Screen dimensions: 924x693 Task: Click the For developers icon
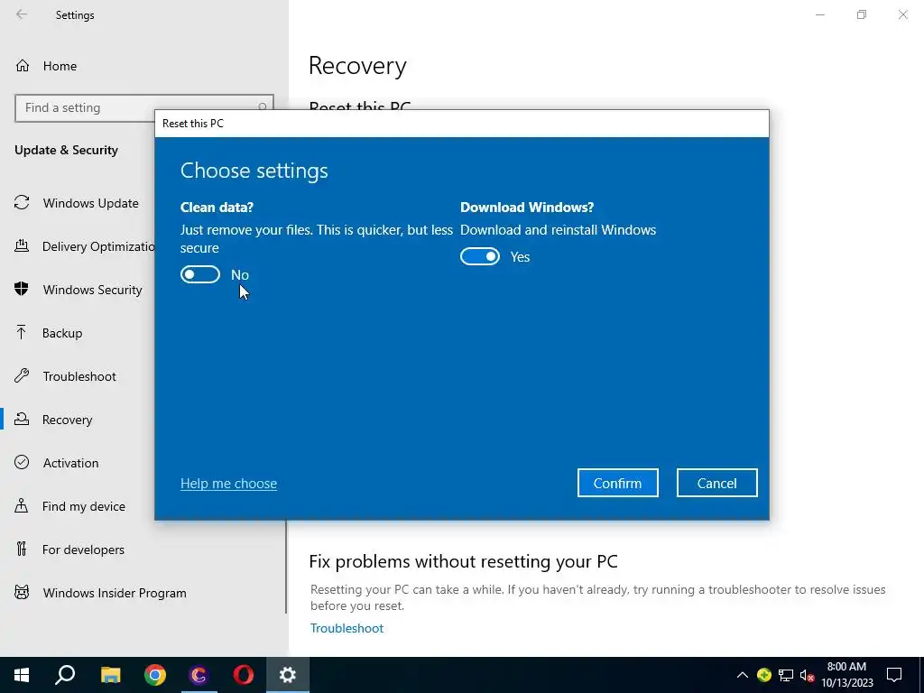click(22, 550)
